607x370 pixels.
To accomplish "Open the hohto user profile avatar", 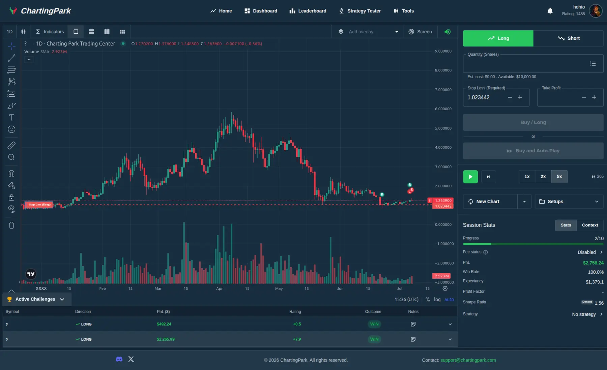I will [596, 11].
